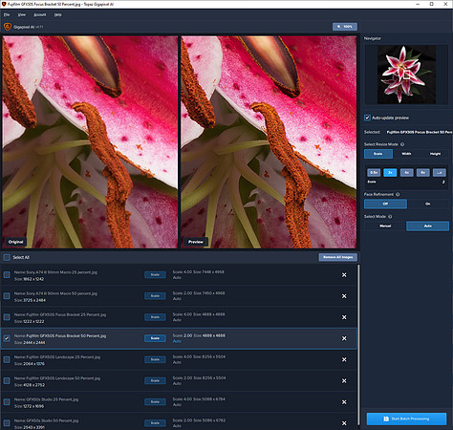Select Height resize mode

(x=435, y=154)
